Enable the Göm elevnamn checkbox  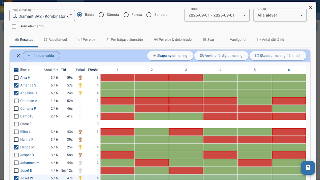[x=14, y=26]
